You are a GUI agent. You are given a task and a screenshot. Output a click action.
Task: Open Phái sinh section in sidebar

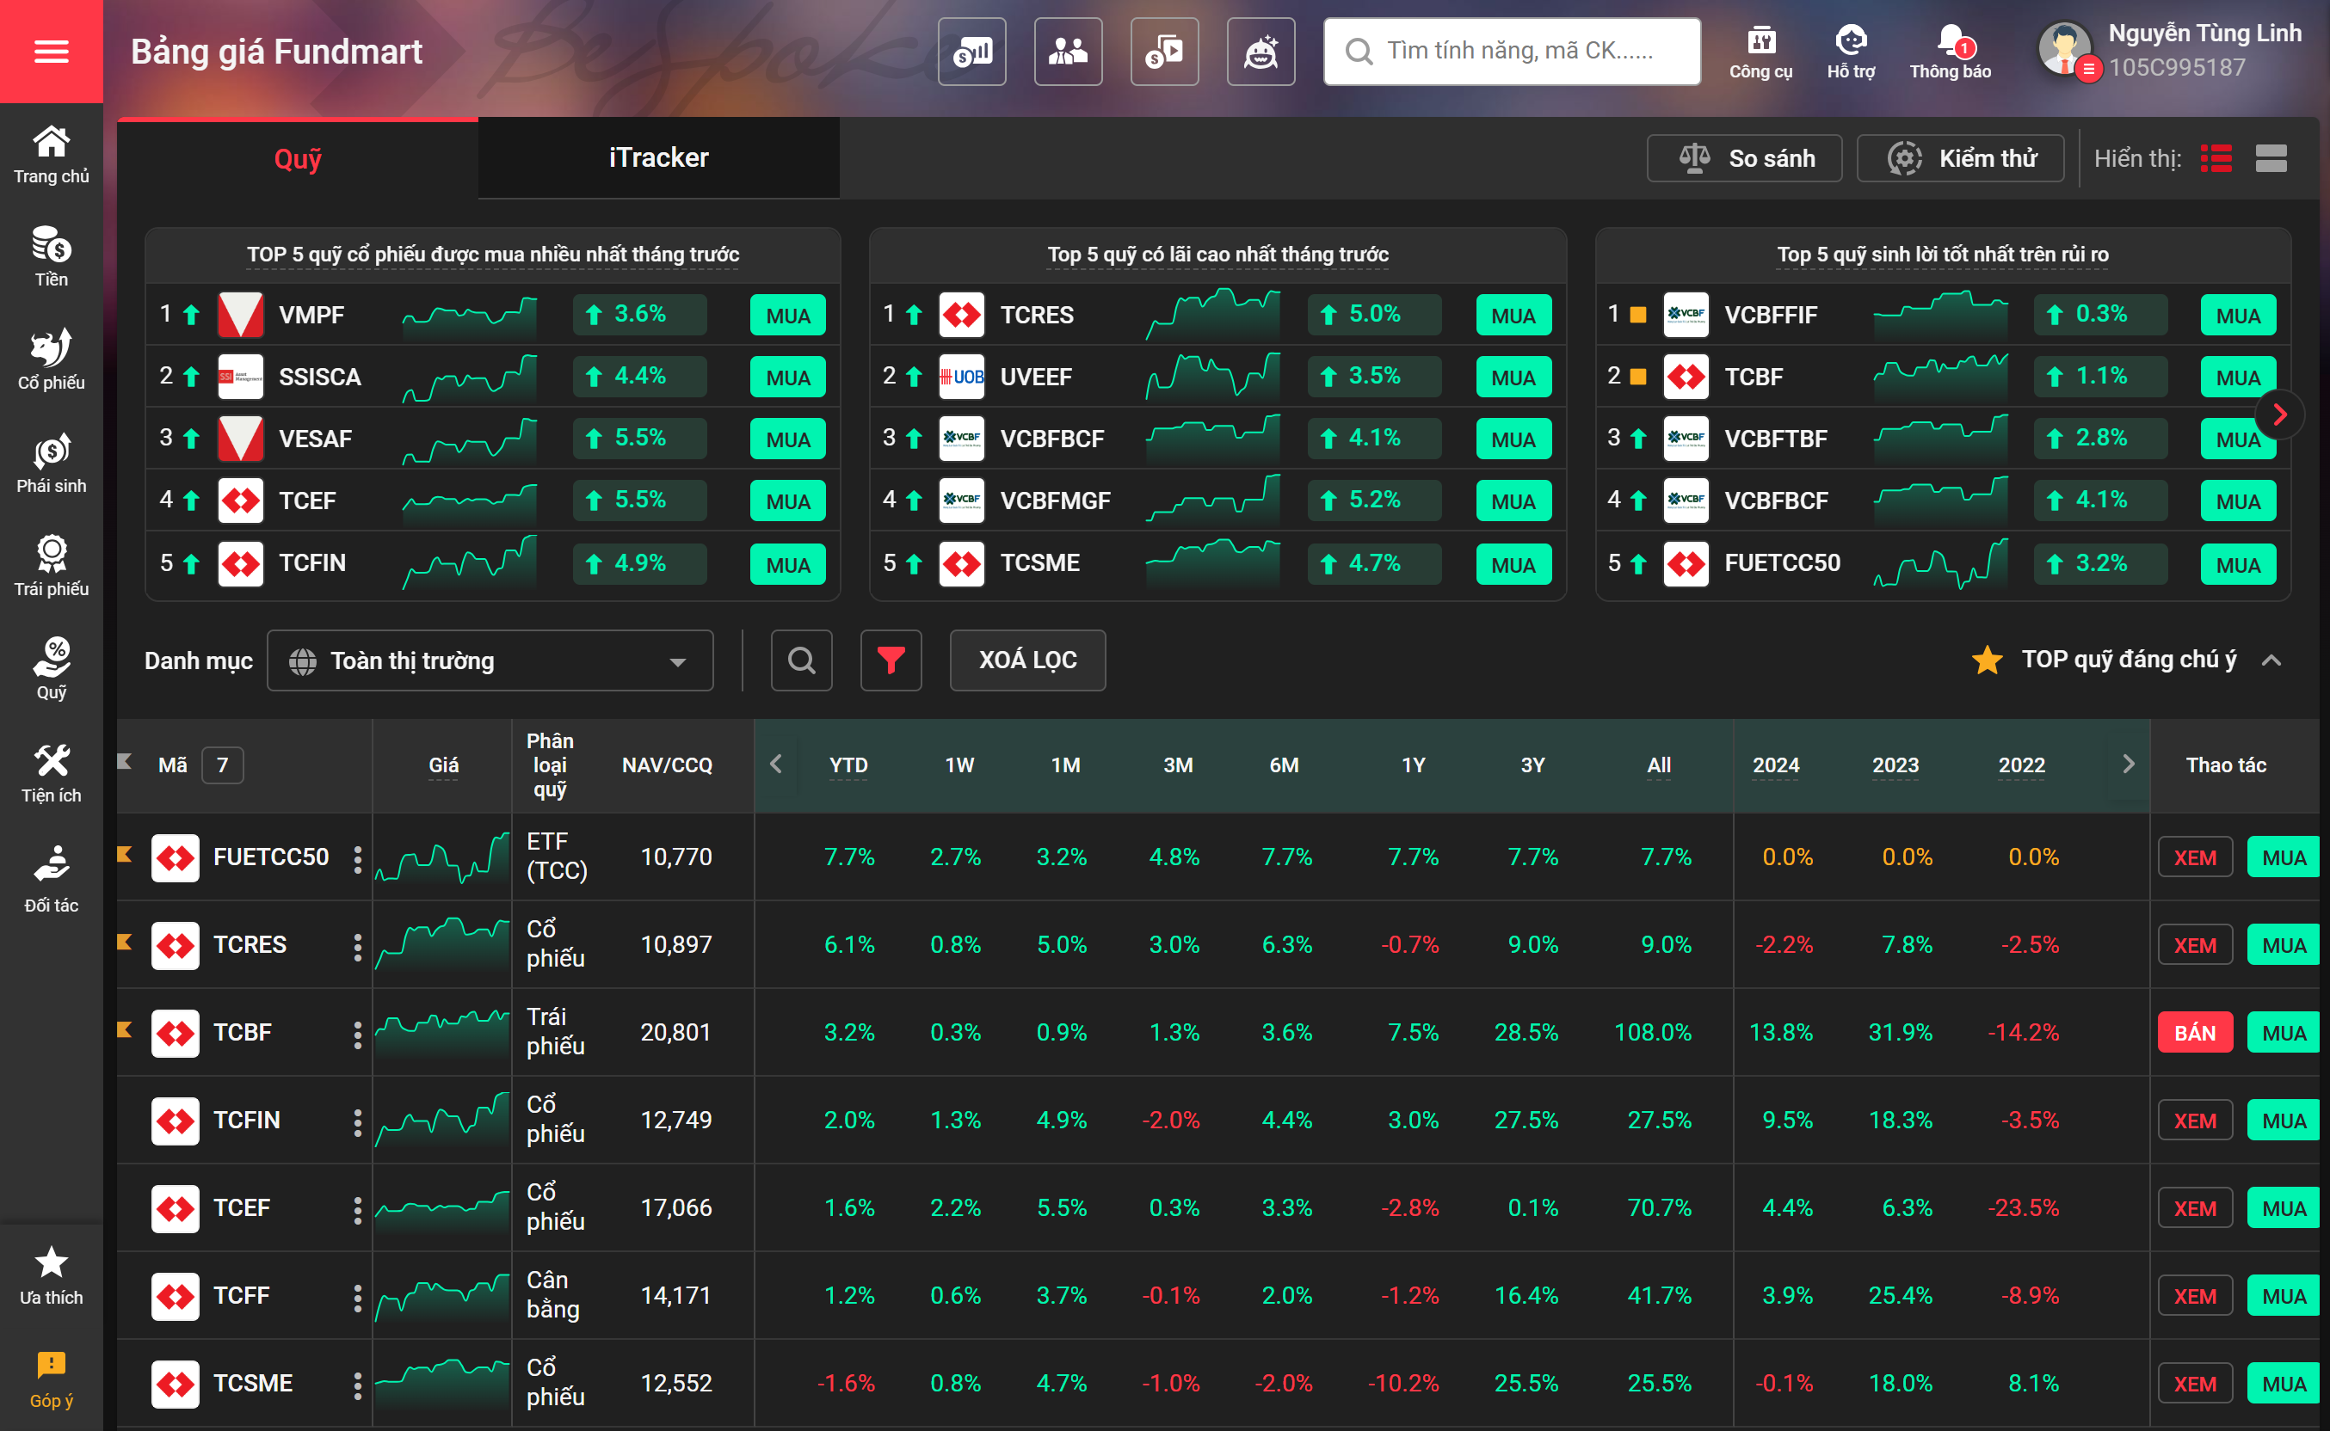[x=51, y=464]
